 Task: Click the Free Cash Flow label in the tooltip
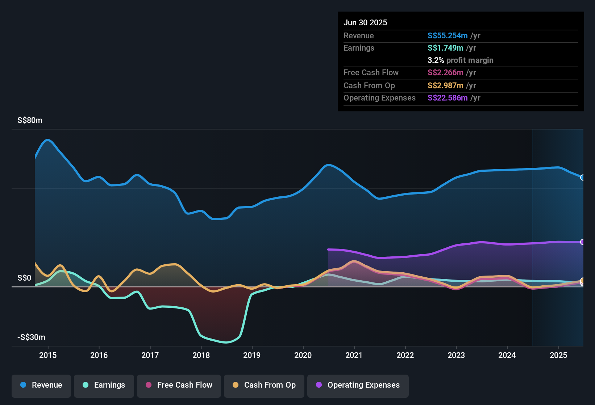[x=371, y=72]
